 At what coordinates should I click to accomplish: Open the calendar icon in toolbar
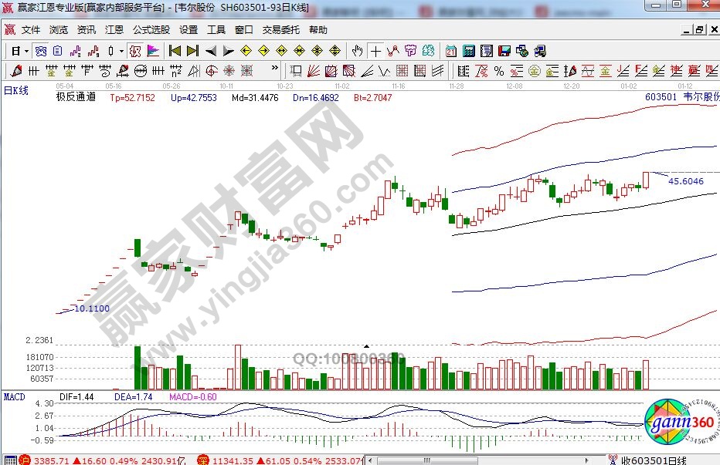(450, 51)
